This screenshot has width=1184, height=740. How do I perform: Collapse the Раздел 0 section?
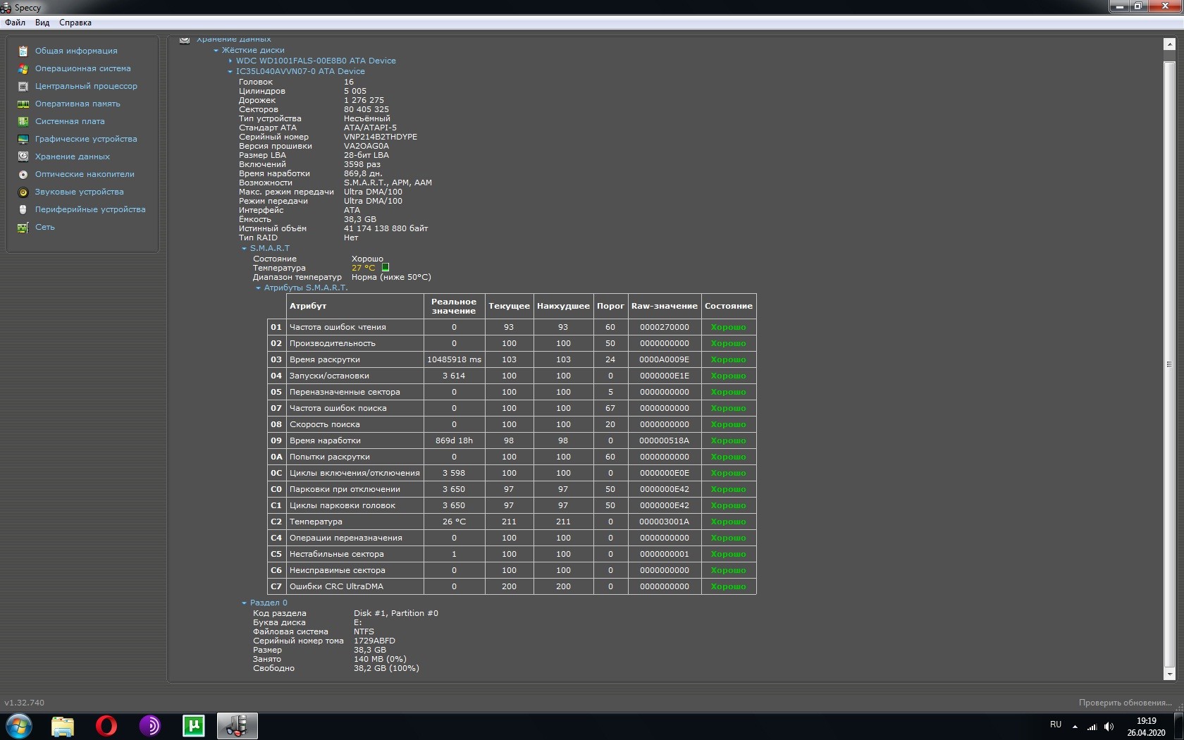245,603
